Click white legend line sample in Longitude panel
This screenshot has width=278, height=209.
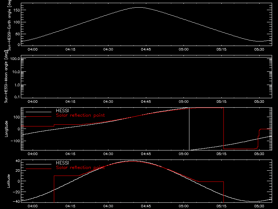[39, 112]
